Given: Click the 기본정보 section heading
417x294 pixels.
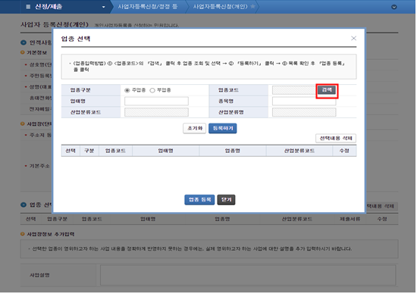Looking at the screenshot, I should pos(37,53).
